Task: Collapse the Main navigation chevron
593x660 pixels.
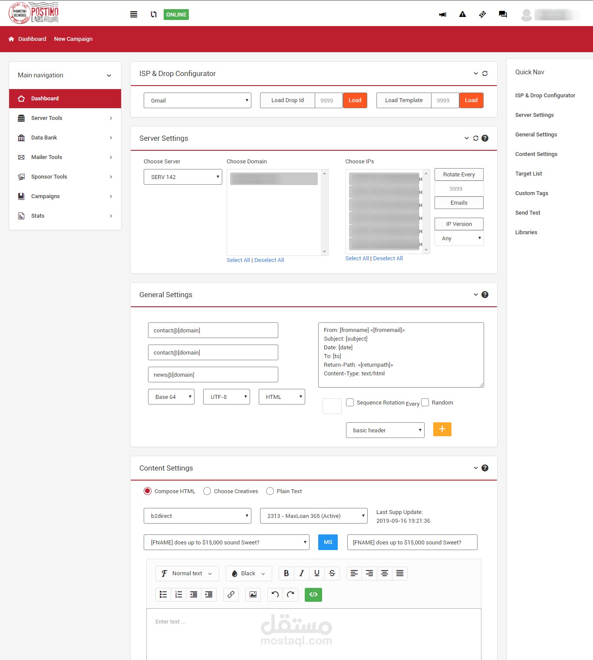Action: pos(109,75)
